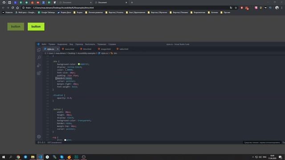Open Chrome profile avatar
The height and width of the screenshot is (160, 285).
(277, 8)
